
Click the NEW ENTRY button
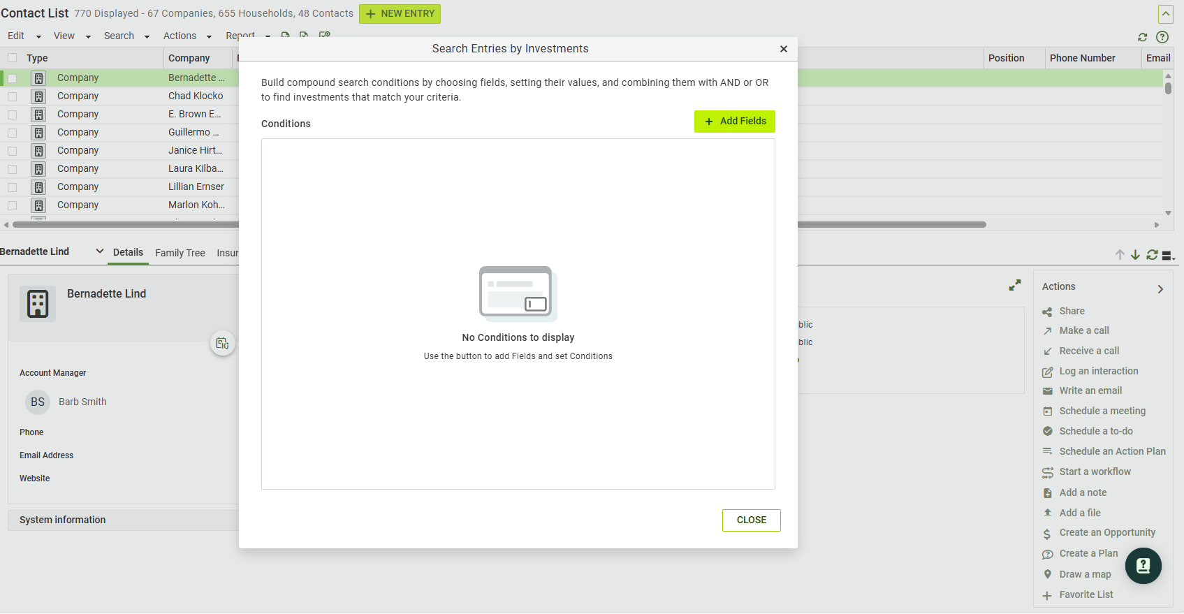pos(400,14)
